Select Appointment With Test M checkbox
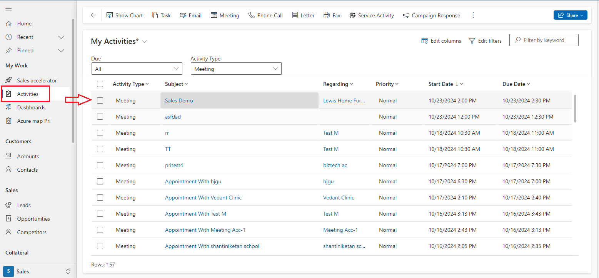Viewport: 599px width, 278px height. click(100, 214)
